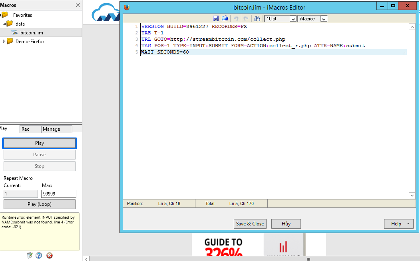Screen dimensions: 420x261
Task: Click the URL GOTO line in editor
Action: (213, 39)
